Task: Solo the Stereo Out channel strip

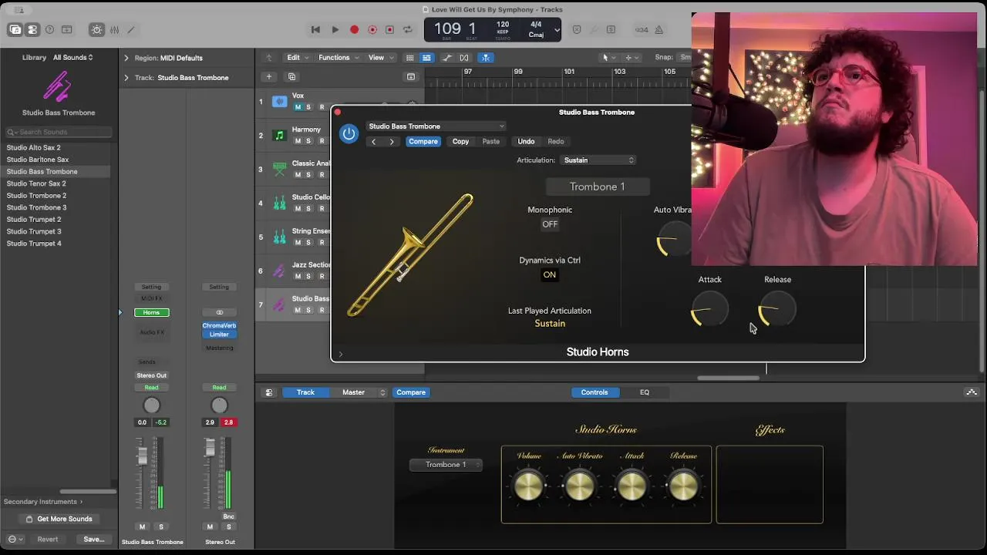Action: (228, 526)
